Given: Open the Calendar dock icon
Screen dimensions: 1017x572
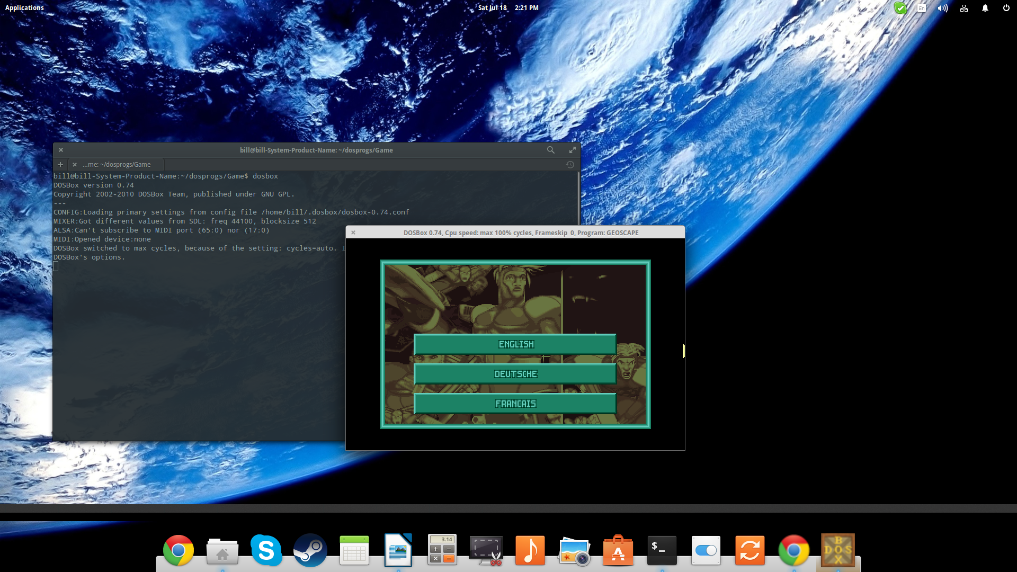Looking at the screenshot, I should pyautogui.click(x=354, y=551).
